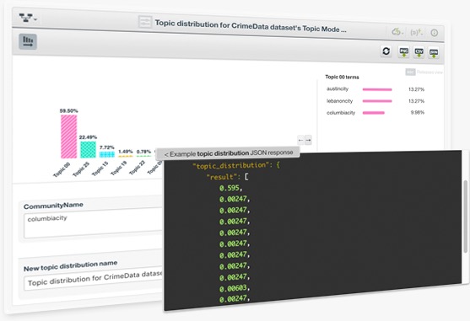Click the lebanoncity term bar
The height and width of the screenshot is (321, 470).
tap(377, 101)
